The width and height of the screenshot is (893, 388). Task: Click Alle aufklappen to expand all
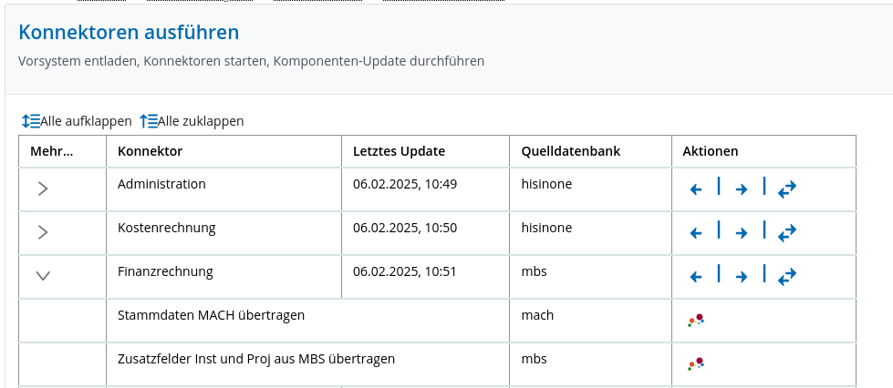(77, 121)
